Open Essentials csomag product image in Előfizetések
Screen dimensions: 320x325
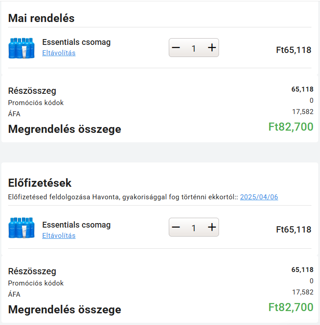22,228
